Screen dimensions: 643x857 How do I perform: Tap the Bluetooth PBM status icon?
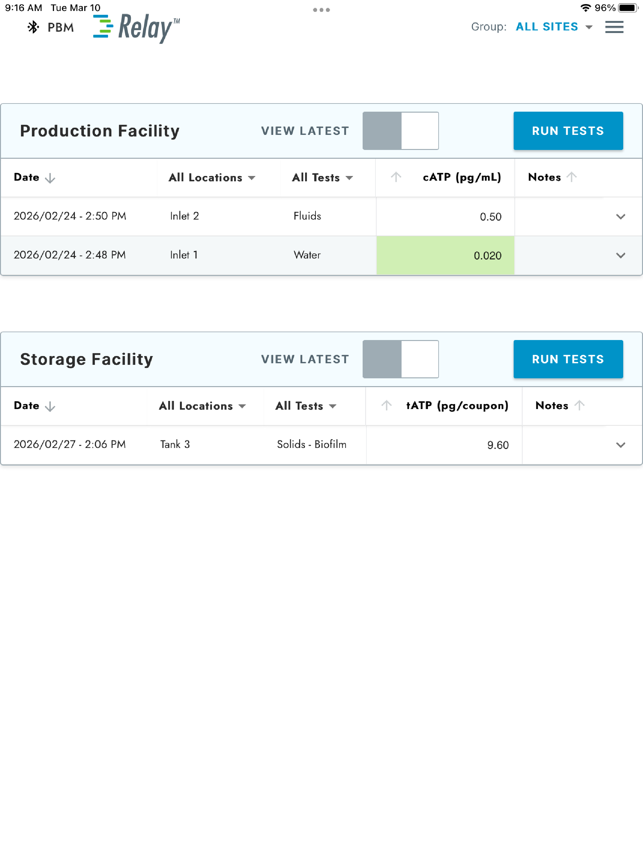33,27
